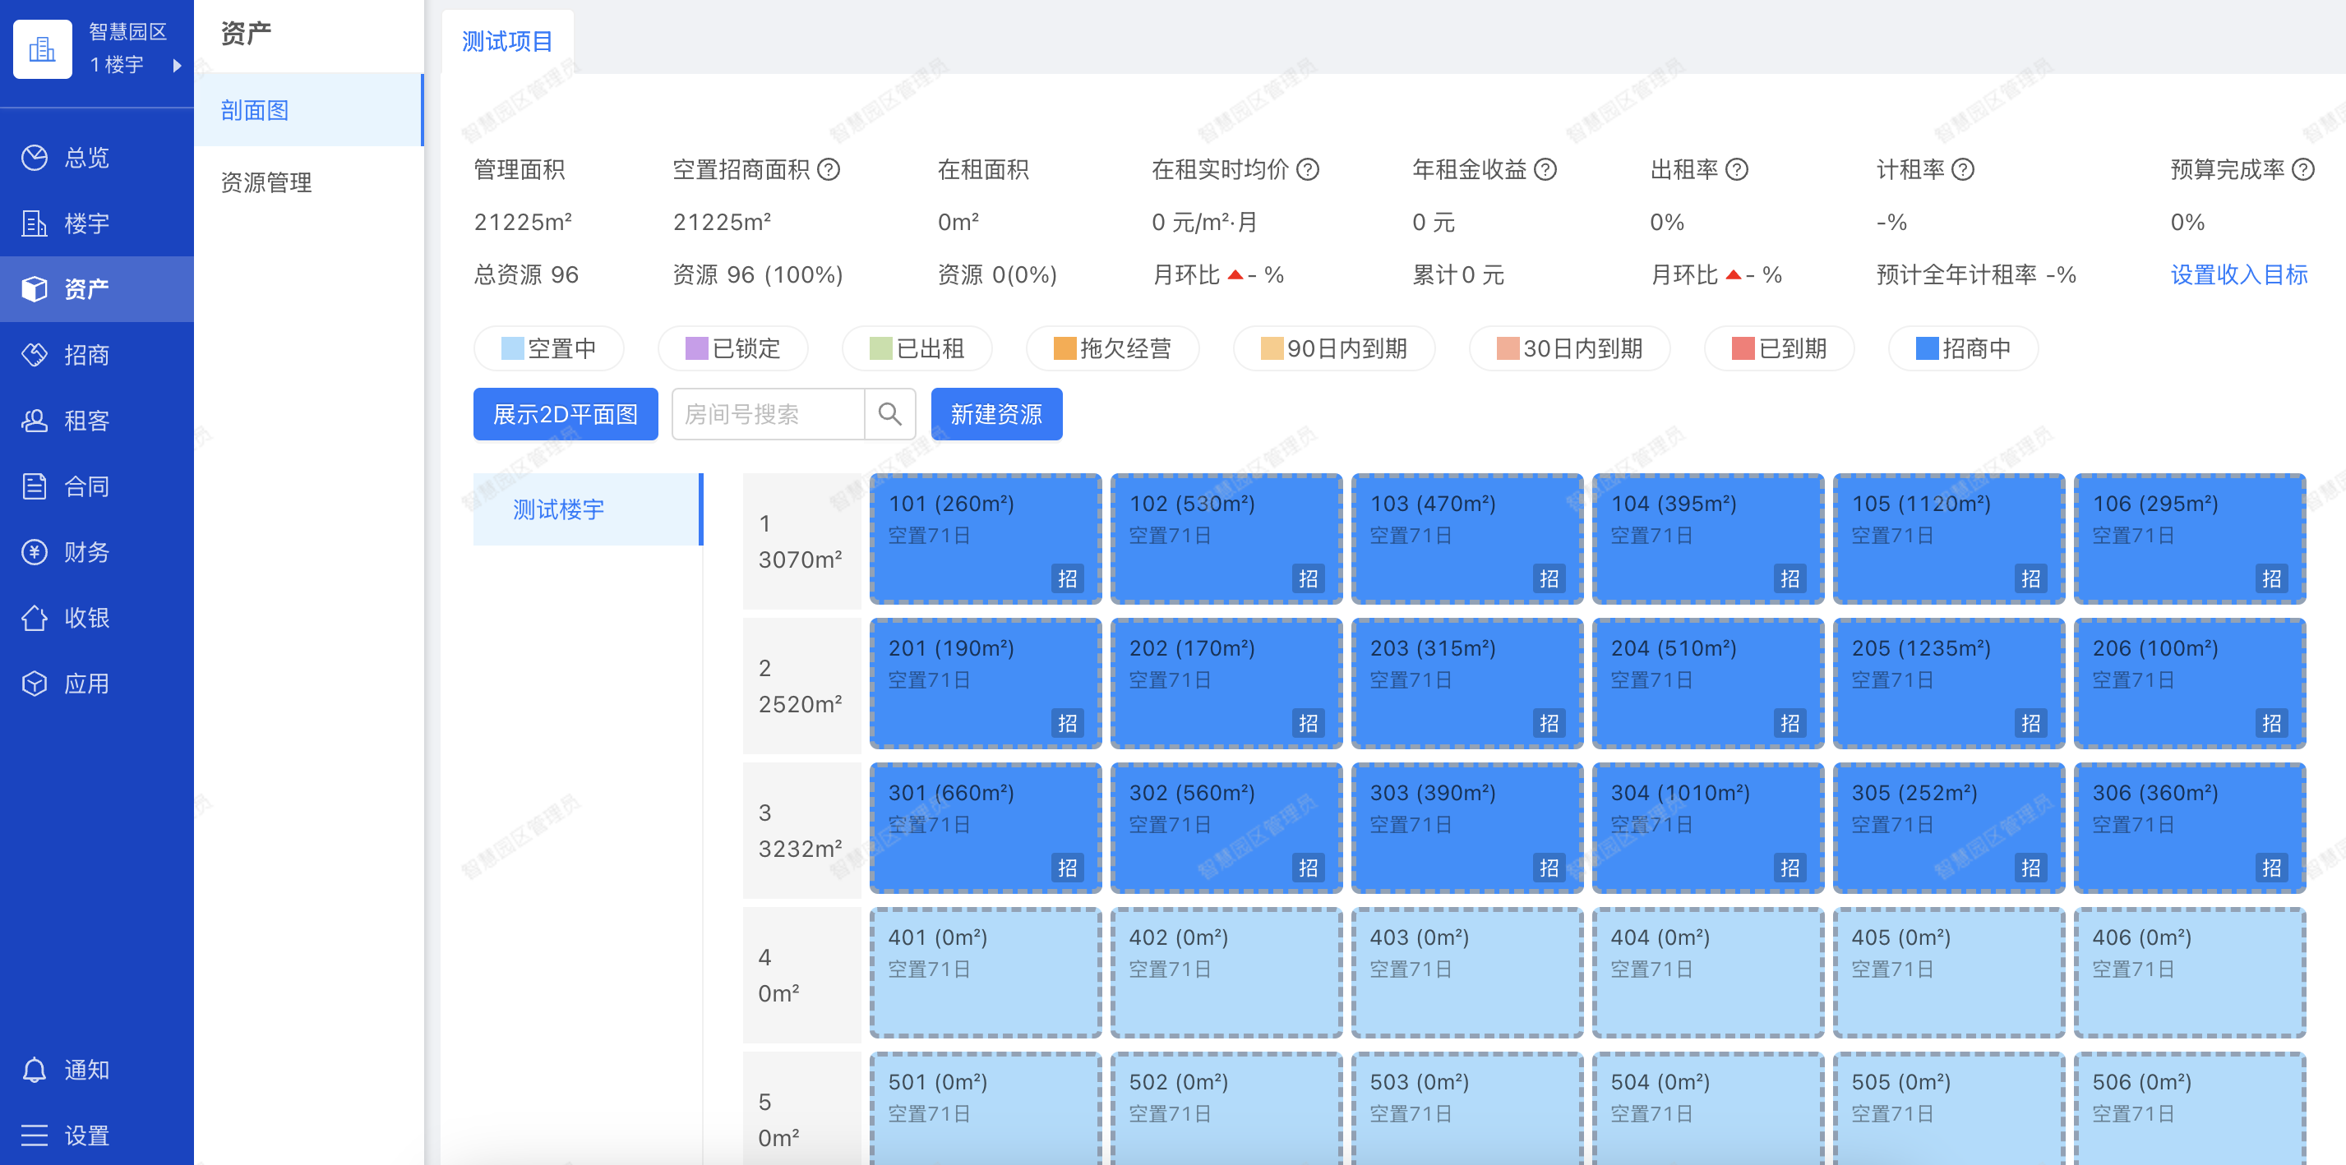The image size is (2346, 1165).
Task: Select floor 2 row label 2520m²
Action: tap(801, 686)
